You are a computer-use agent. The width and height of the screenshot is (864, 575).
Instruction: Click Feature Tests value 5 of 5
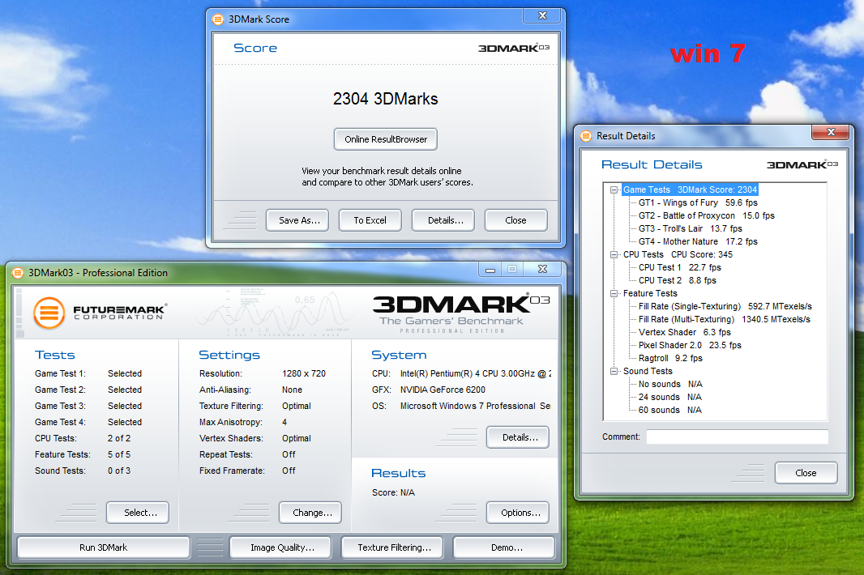tap(119, 454)
